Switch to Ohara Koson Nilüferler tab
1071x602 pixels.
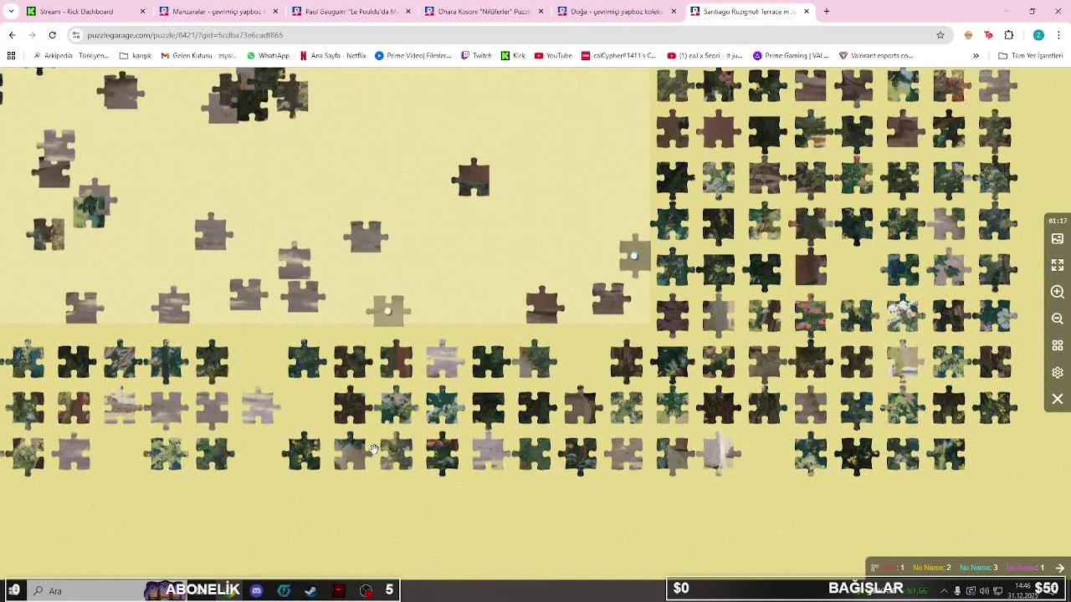(x=484, y=12)
